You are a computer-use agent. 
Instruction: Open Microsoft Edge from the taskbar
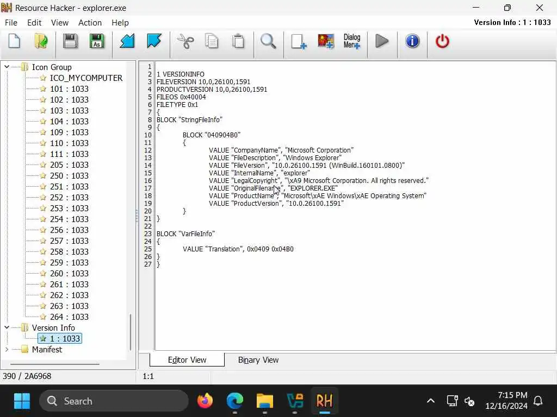[x=235, y=401]
